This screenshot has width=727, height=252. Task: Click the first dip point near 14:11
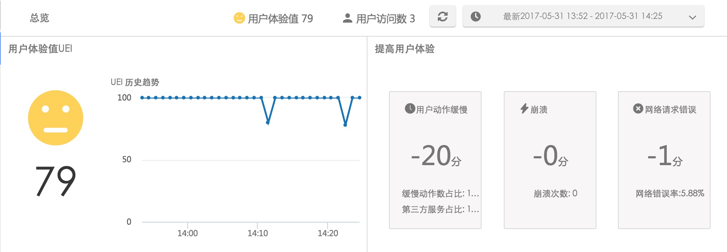click(x=268, y=123)
